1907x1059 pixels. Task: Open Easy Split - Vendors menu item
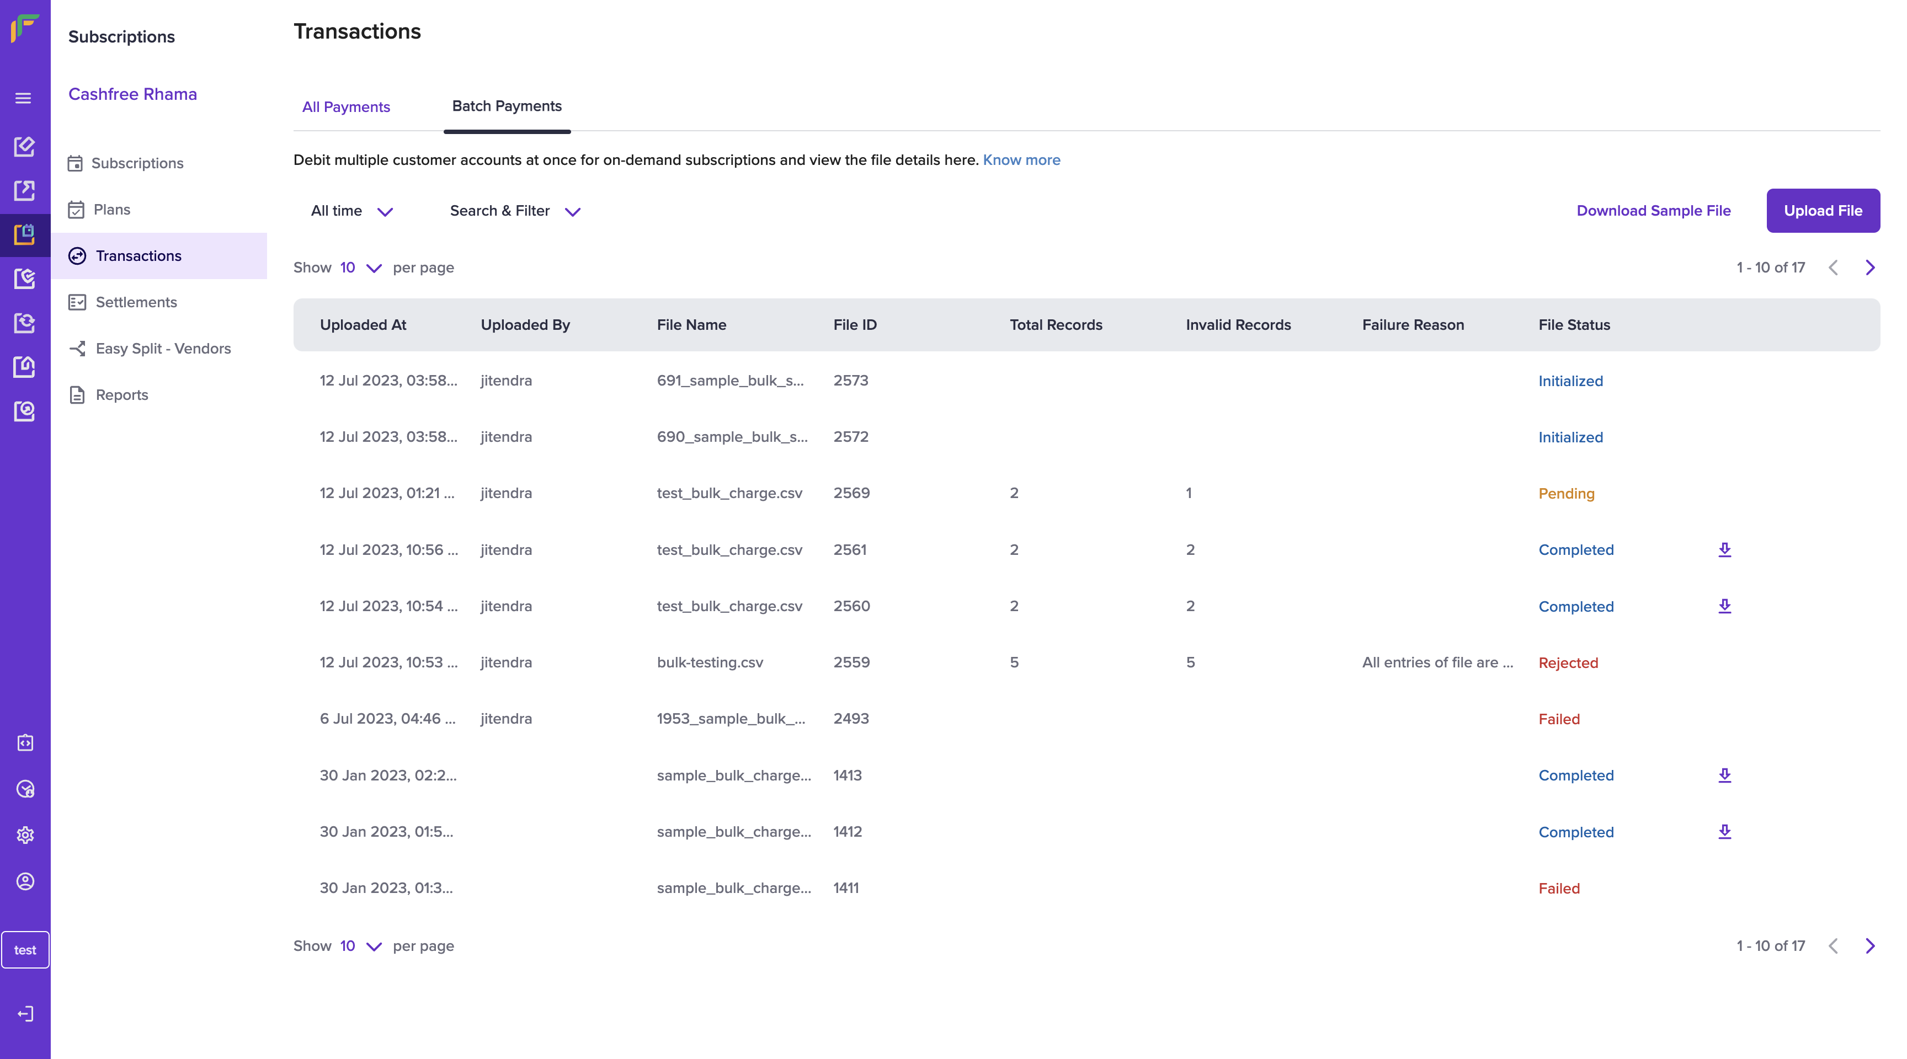pyautogui.click(x=163, y=349)
